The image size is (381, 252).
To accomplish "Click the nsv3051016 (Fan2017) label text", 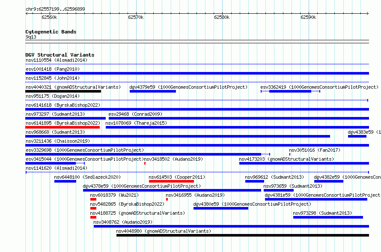I will coord(315,150).
